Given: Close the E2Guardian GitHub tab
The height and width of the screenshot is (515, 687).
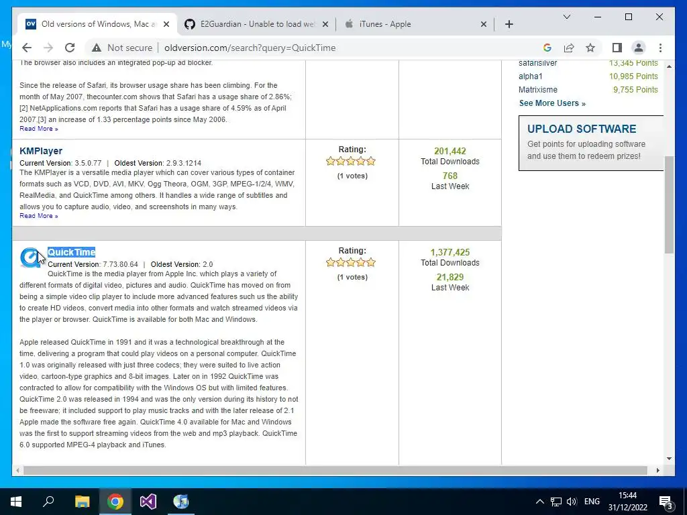Looking at the screenshot, I should pyautogui.click(x=325, y=24).
